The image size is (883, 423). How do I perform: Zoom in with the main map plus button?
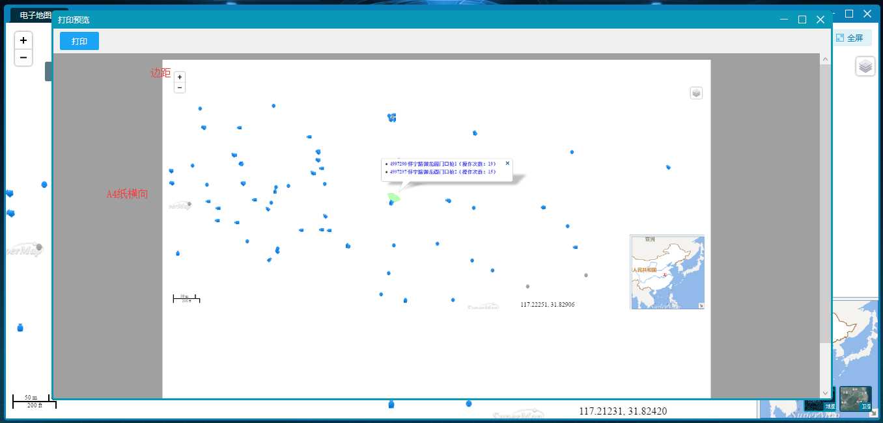(23, 40)
